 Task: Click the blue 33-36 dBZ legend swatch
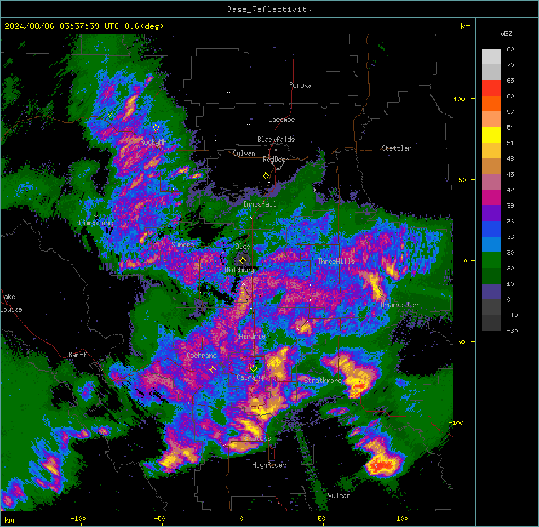(491, 229)
